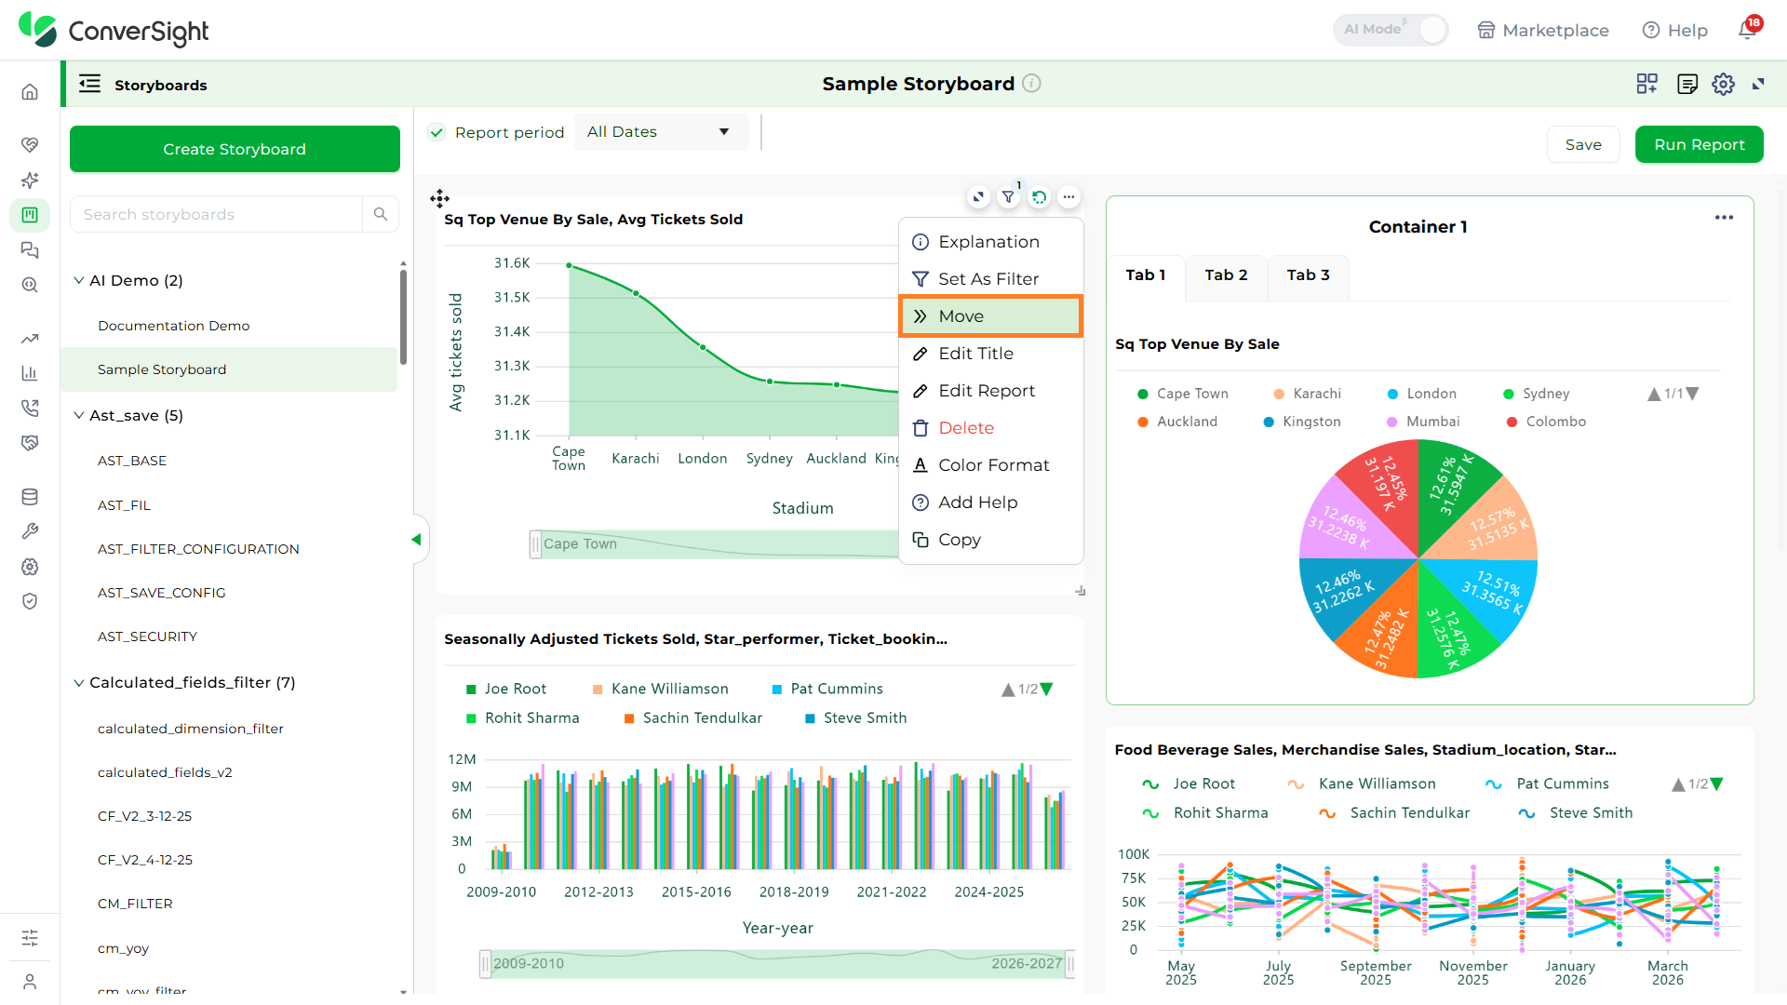Collapse the side panel arrow handle

(417, 540)
